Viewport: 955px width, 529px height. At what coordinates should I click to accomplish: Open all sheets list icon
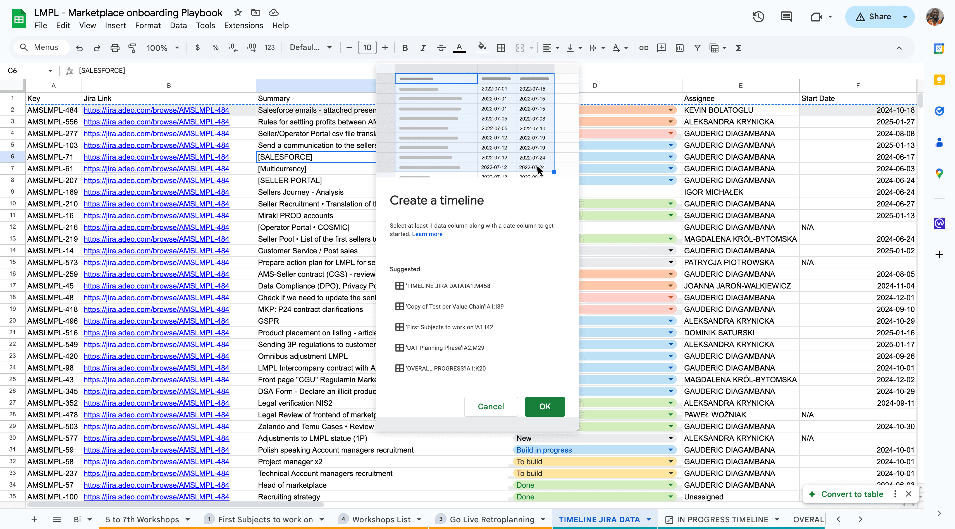coord(56,519)
